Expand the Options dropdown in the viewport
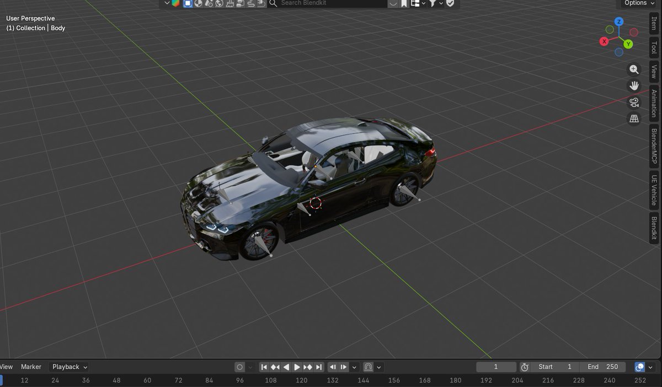The width and height of the screenshot is (662, 387). (638, 3)
